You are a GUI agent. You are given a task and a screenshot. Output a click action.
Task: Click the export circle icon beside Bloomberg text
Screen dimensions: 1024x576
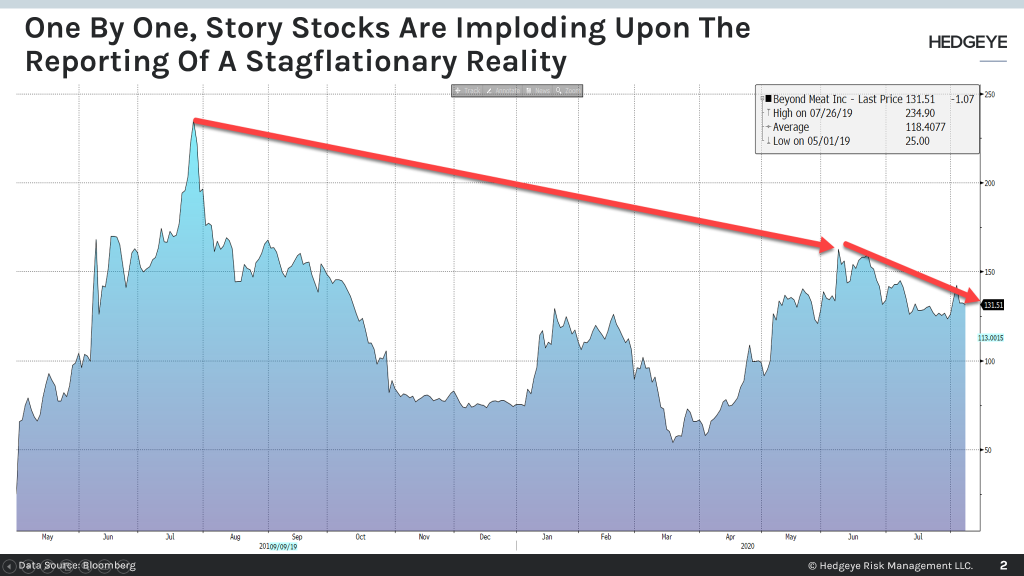104,565
